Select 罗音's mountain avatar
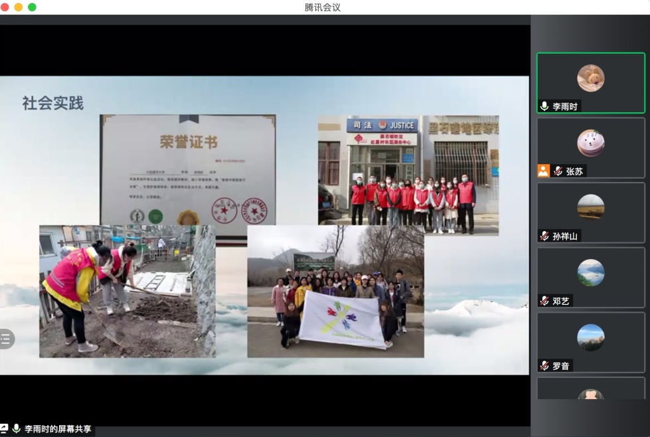Image resolution: width=650 pixels, height=437 pixels. click(x=590, y=337)
